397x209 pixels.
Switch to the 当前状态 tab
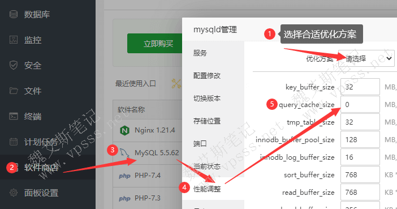[207, 166]
